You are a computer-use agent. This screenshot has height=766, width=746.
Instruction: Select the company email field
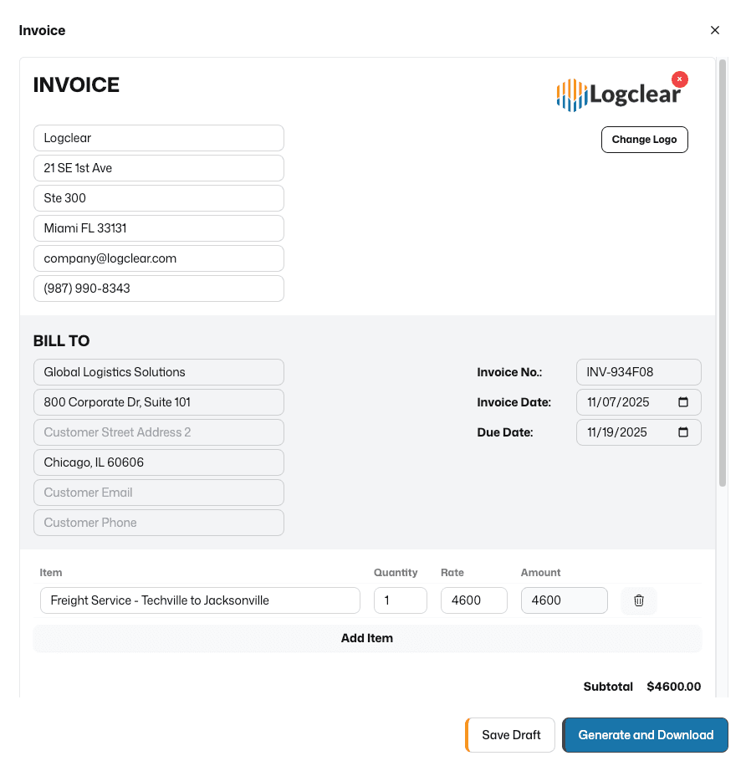click(158, 258)
